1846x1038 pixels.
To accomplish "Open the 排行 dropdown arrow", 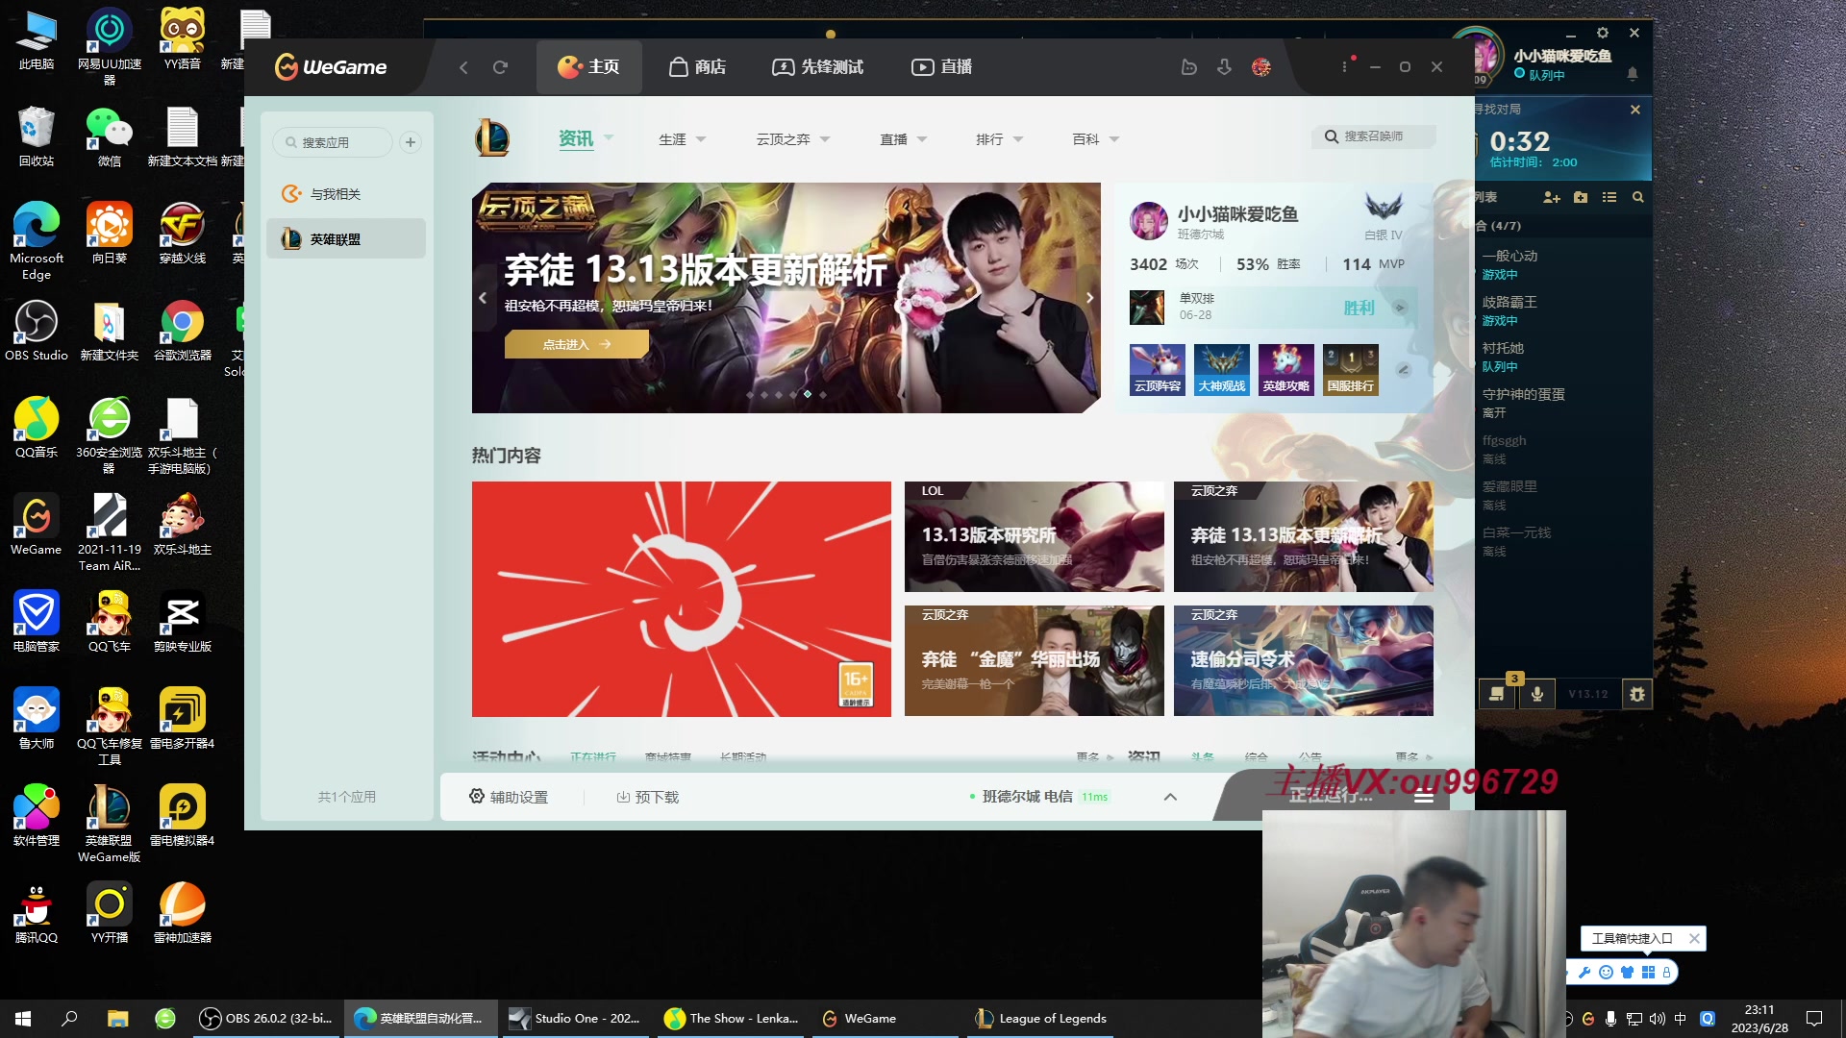I will coord(1019,138).
